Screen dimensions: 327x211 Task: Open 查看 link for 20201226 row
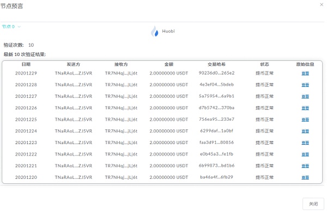pos(305,108)
